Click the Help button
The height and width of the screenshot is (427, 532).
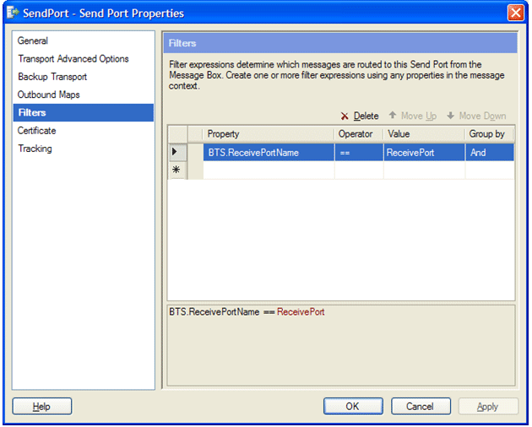42,406
